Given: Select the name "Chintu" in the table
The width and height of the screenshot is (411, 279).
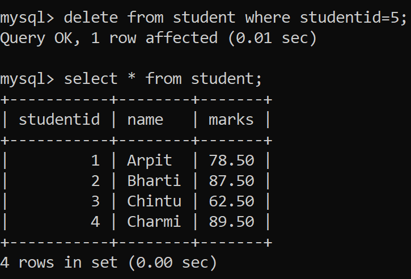Looking at the screenshot, I should (x=154, y=201).
